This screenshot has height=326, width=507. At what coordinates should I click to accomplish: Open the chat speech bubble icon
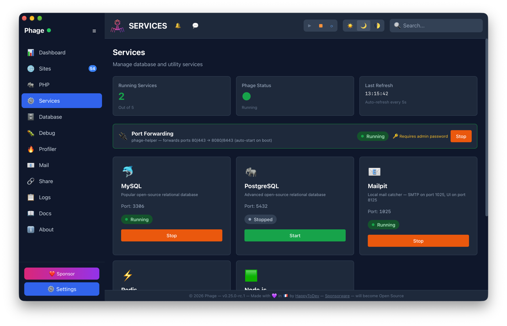pyautogui.click(x=195, y=26)
